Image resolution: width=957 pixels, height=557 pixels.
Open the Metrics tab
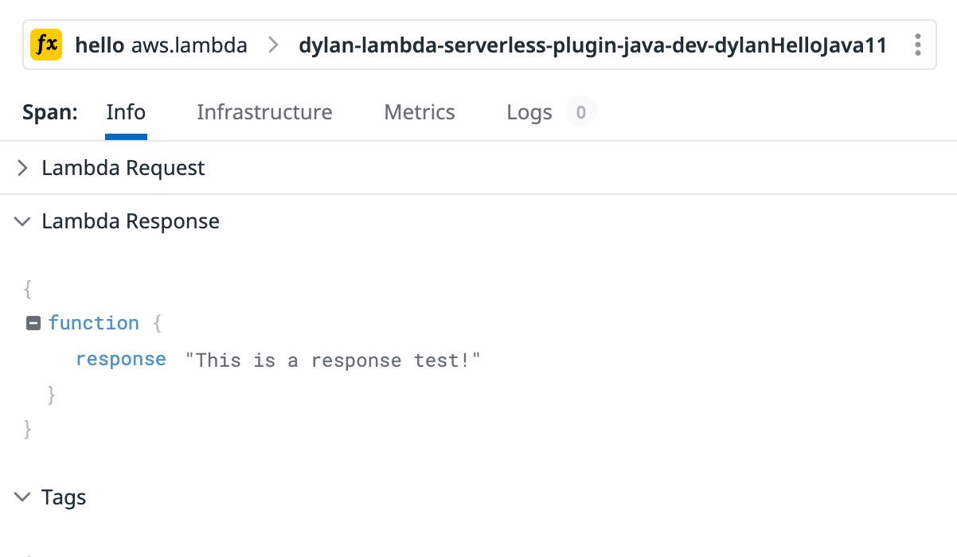(x=419, y=112)
